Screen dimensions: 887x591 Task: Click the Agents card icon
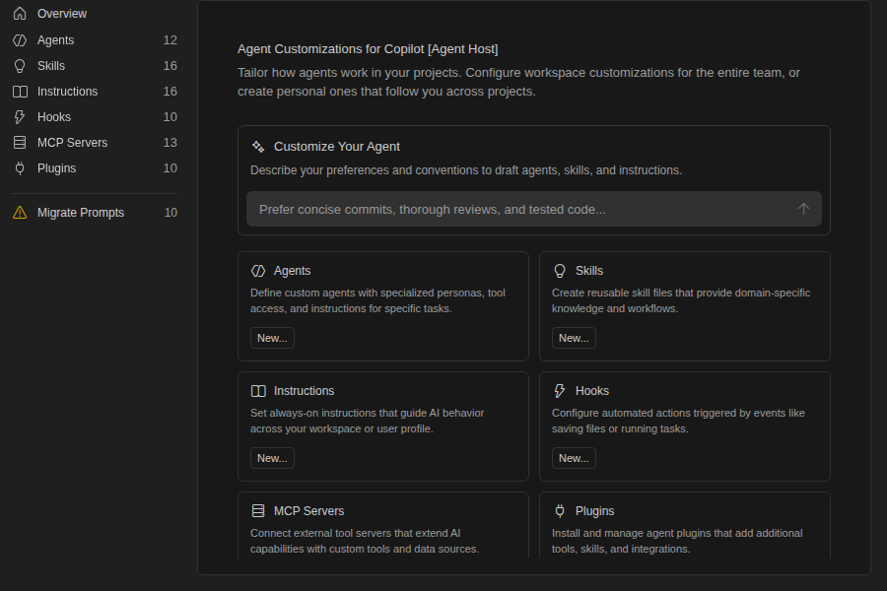pyautogui.click(x=258, y=271)
